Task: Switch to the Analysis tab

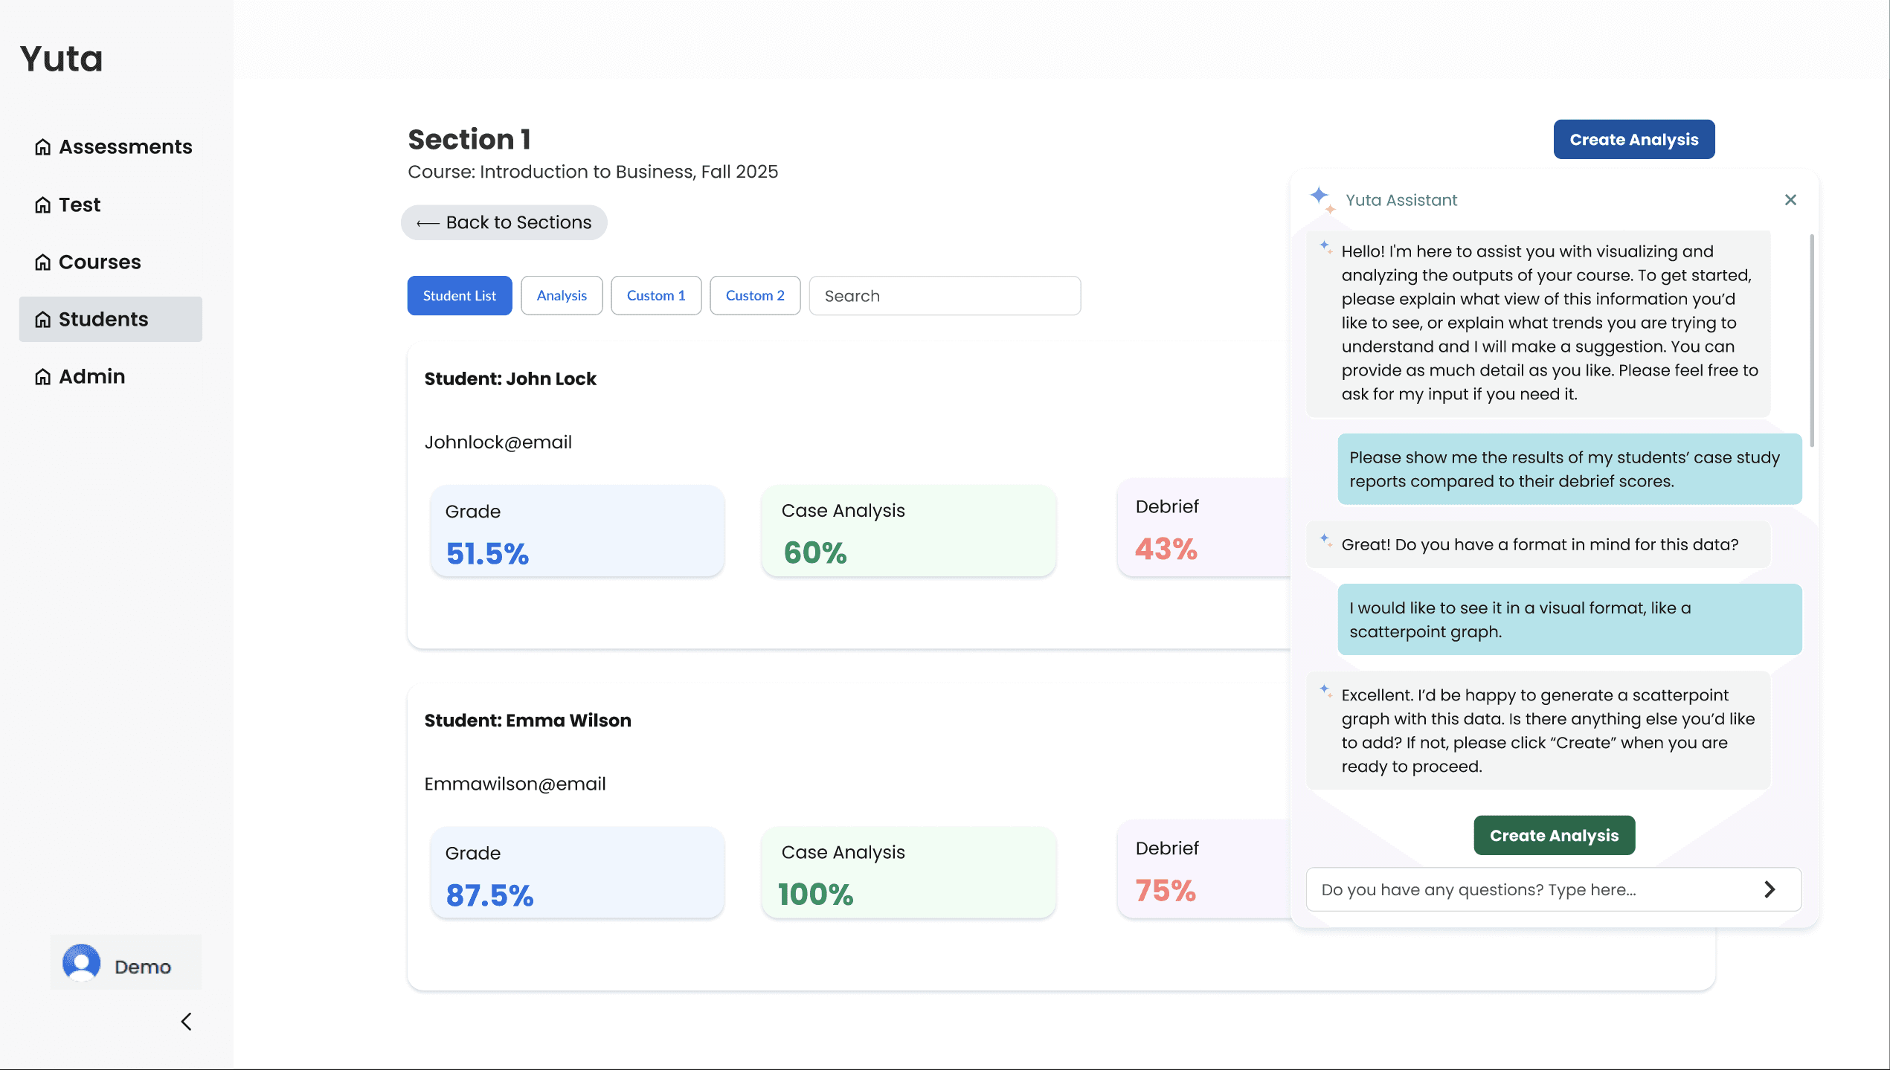Action: coord(562,296)
